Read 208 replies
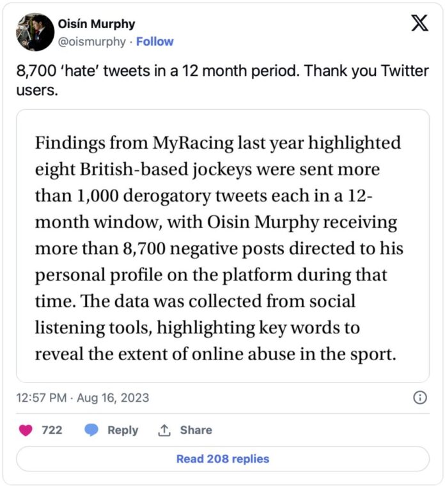The height and width of the screenshot is (486, 445). click(222, 459)
